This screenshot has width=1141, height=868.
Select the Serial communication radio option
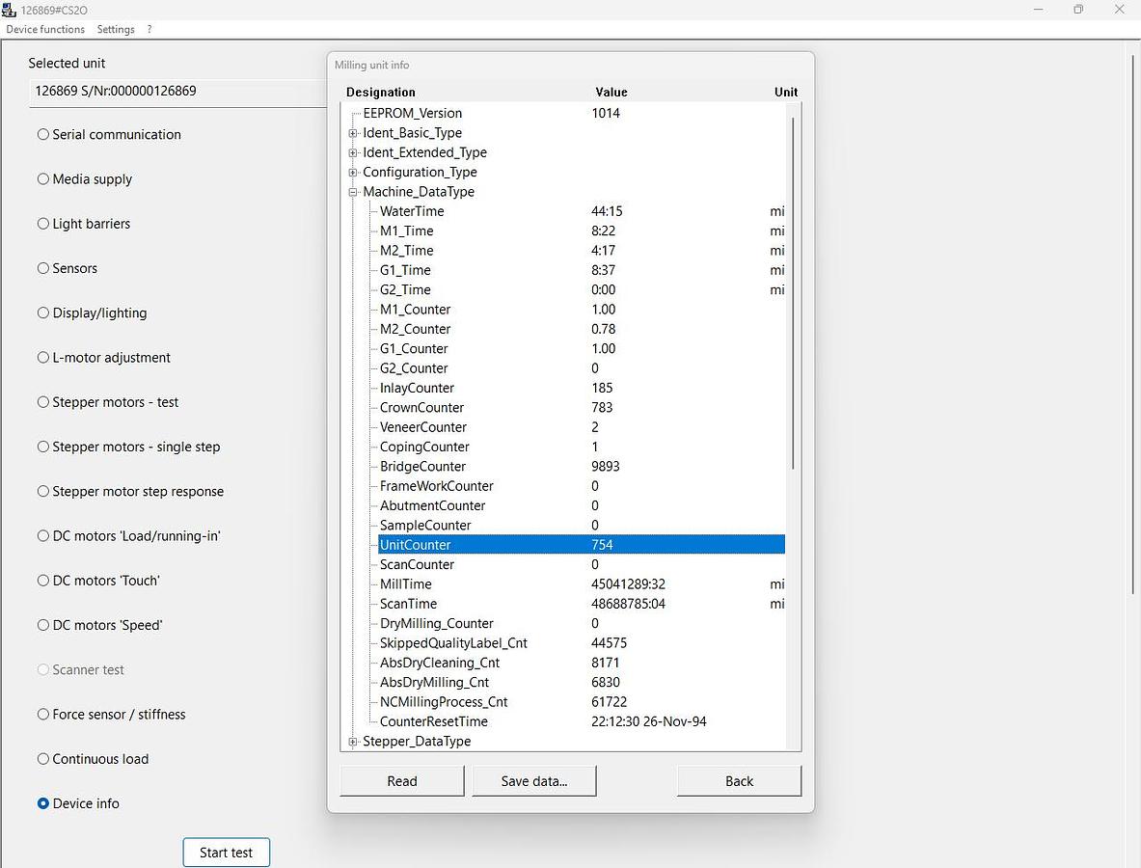(x=43, y=135)
